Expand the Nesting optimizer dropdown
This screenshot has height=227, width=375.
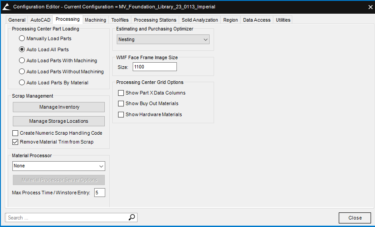[x=163, y=39]
